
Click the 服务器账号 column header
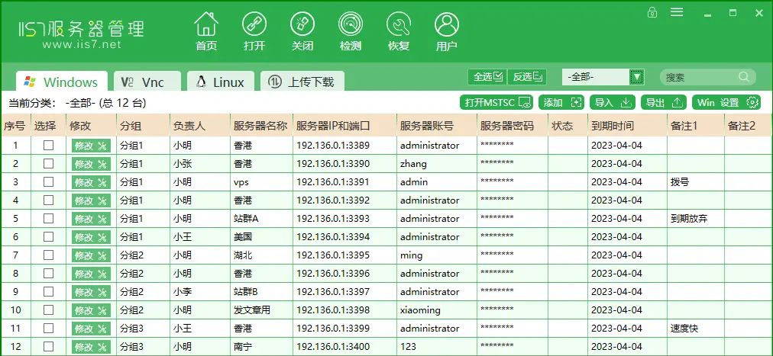pyautogui.click(x=437, y=126)
